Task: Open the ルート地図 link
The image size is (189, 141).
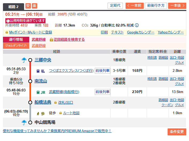Action: tap(71, 113)
